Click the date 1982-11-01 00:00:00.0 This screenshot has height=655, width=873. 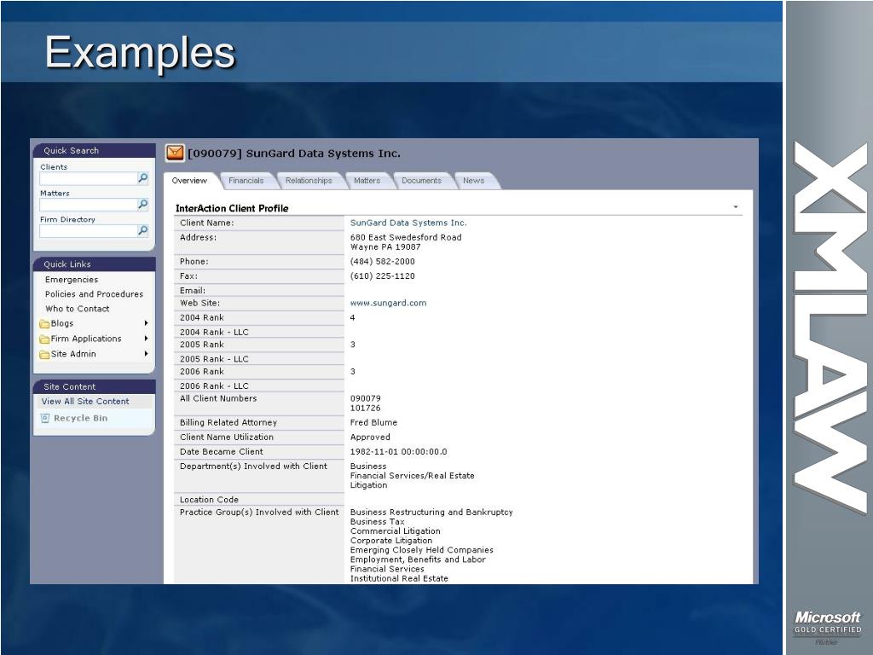click(398, 452)
